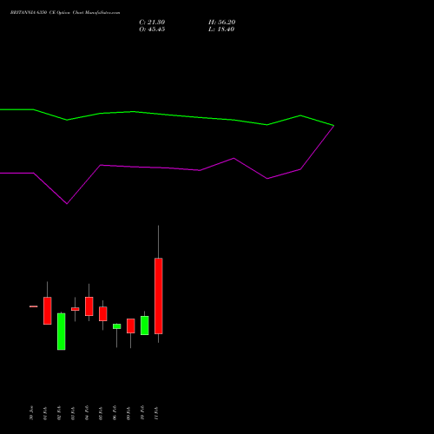Click the red candlestick for 09 Feb
This screenshot has width=434, height=434.
pyautogui.click(x=131, y=326)
